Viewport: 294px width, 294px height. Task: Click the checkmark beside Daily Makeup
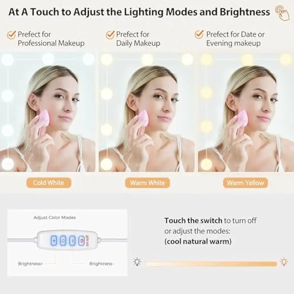click(x=110, y=35)
